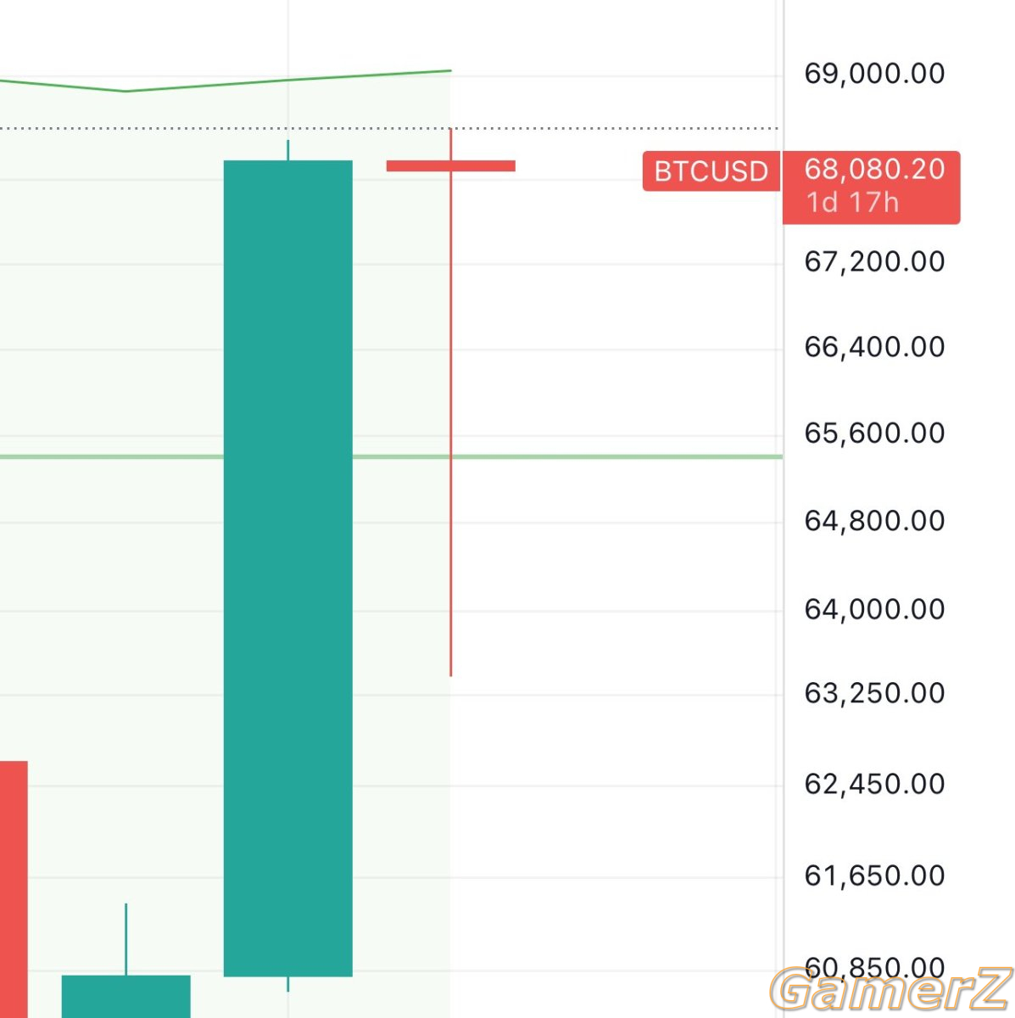
Task: Click the BTCUSD symbol label
Action: (711, 171)
